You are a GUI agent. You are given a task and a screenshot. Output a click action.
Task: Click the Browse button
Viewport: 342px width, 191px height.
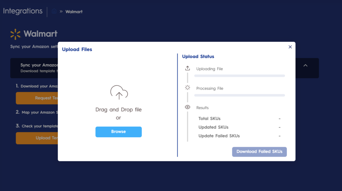coord(119,132)
